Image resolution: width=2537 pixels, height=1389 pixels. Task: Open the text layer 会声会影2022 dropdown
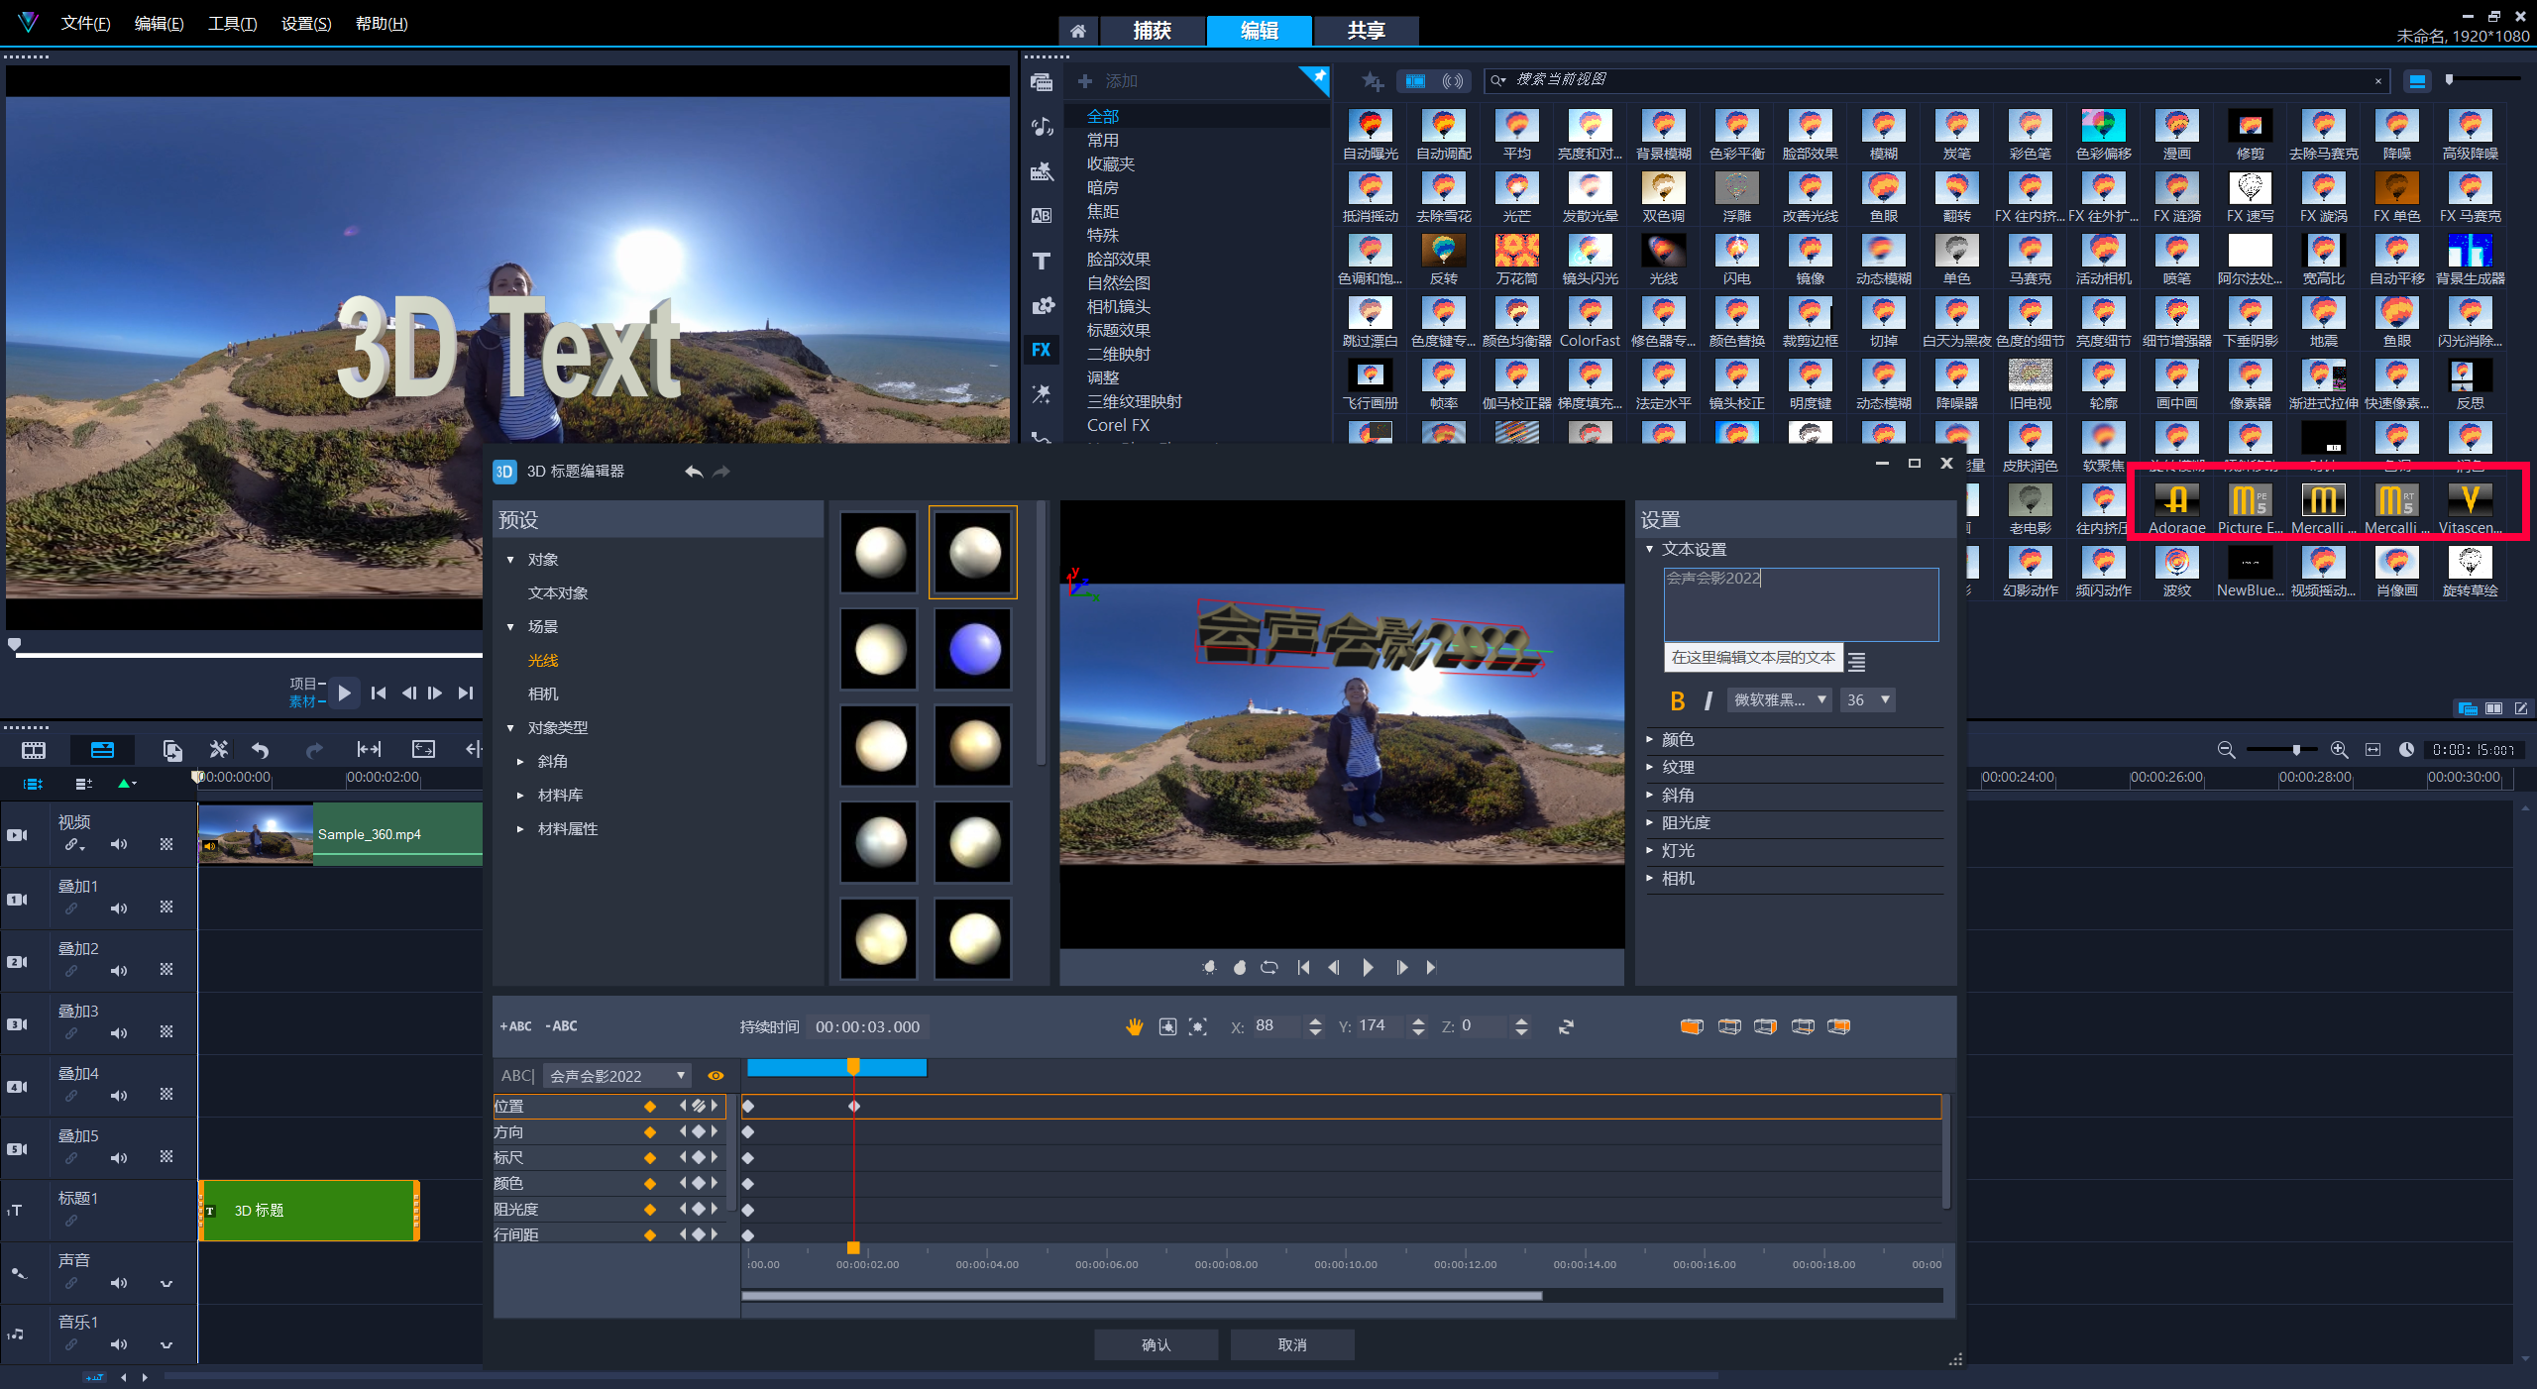(x=617, y=1076)
